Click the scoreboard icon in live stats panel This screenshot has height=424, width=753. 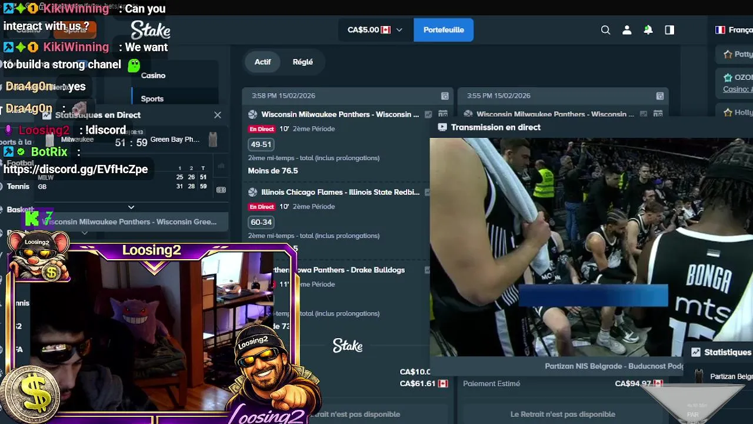point(221,190)
